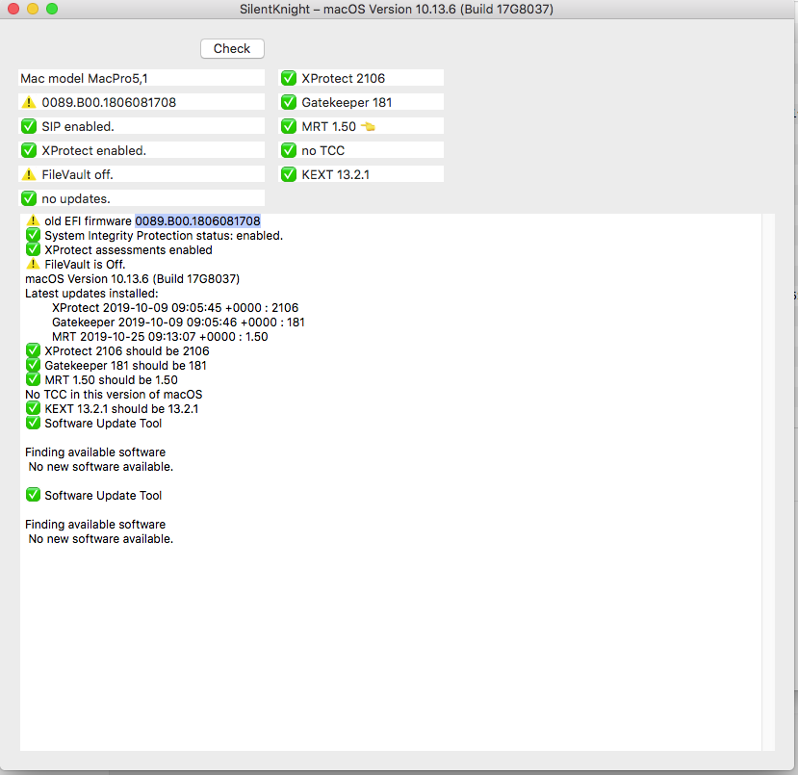Click the Latest updates installed: log line

(x=91, y=293)
